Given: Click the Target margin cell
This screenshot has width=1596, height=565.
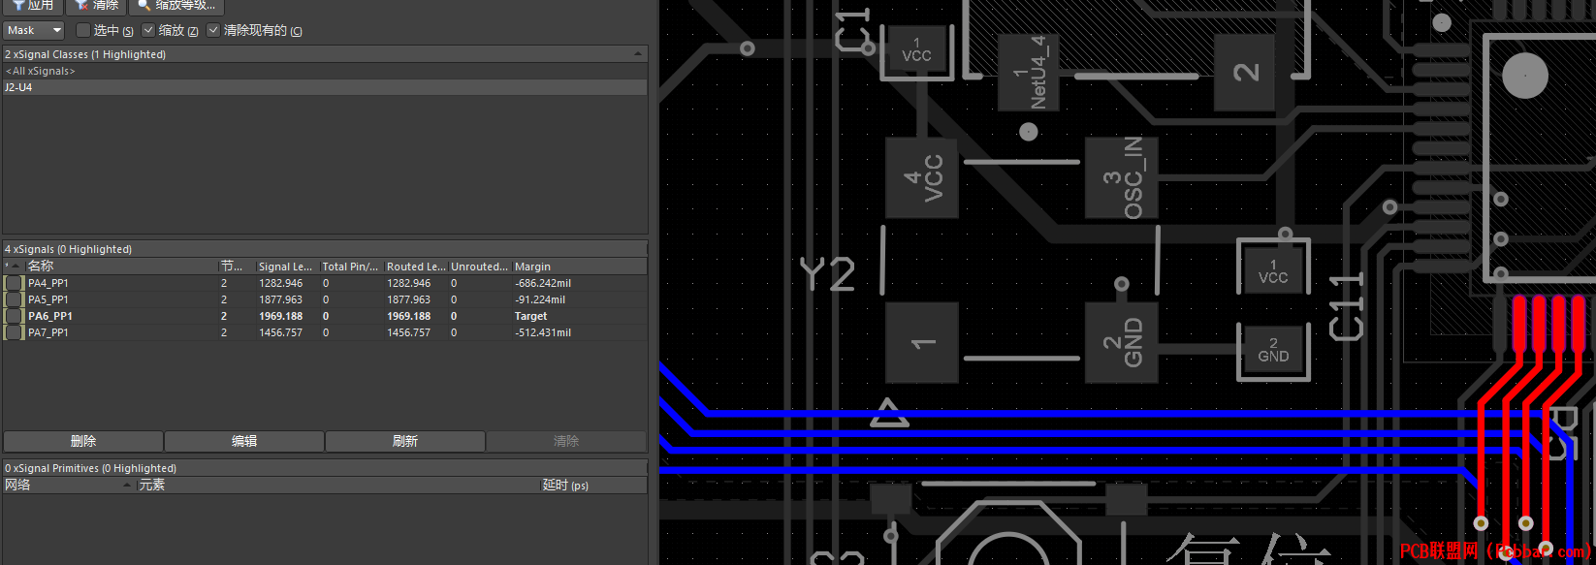Looking at the screenshot, I should (530, 316).
